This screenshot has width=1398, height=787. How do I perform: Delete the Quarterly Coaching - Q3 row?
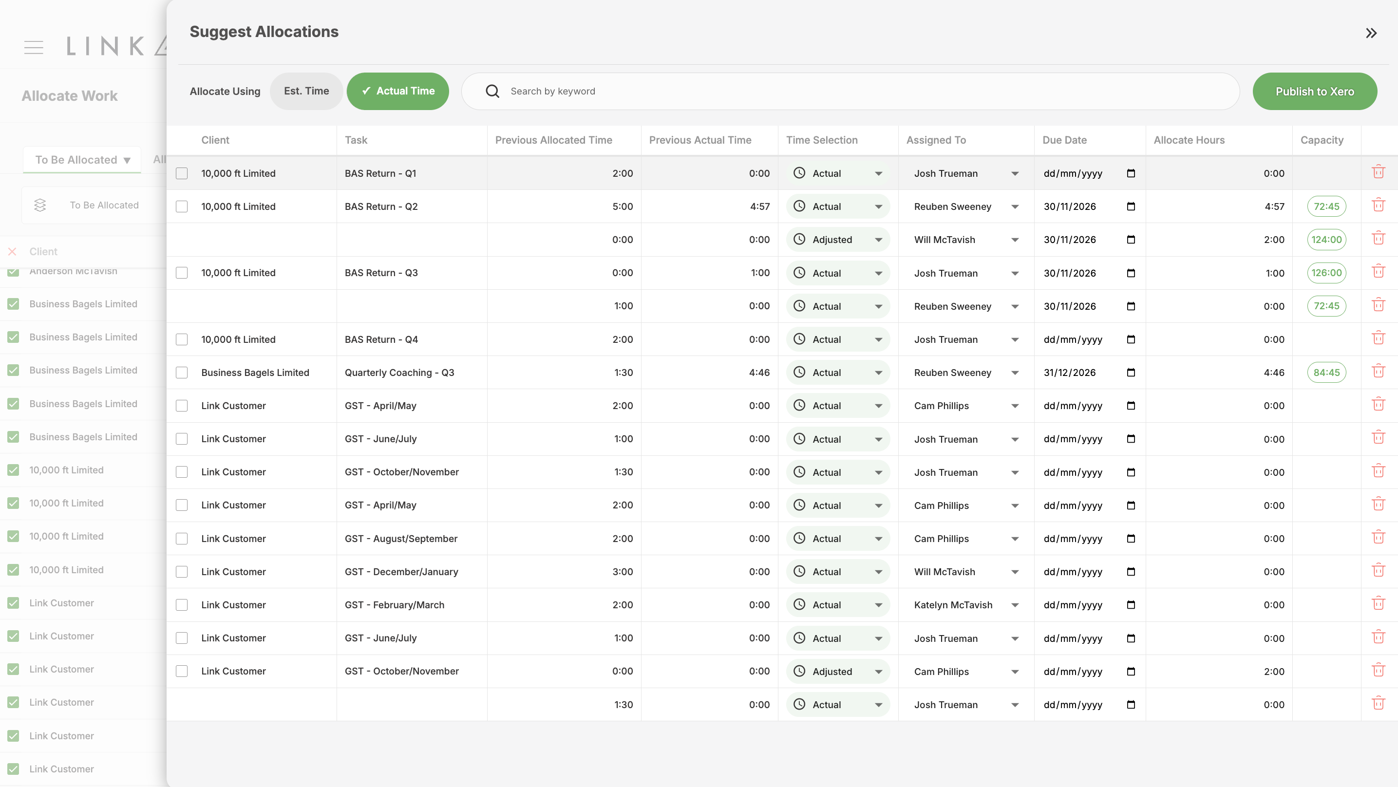(x=1379, y=372)
